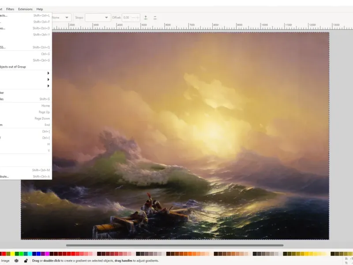The height and width of the screenshot is (265, 353).
Task: Click the insert new gradient stop icon
Action: 146,18
